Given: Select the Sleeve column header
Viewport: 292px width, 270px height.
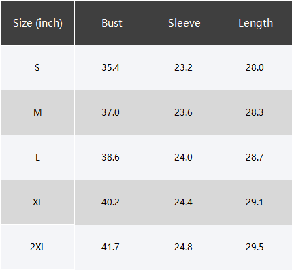Looking at the screenshot, I should tap(184, 23).
